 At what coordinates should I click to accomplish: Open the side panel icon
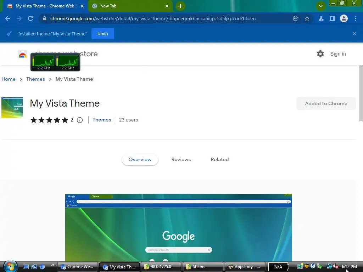333,18
